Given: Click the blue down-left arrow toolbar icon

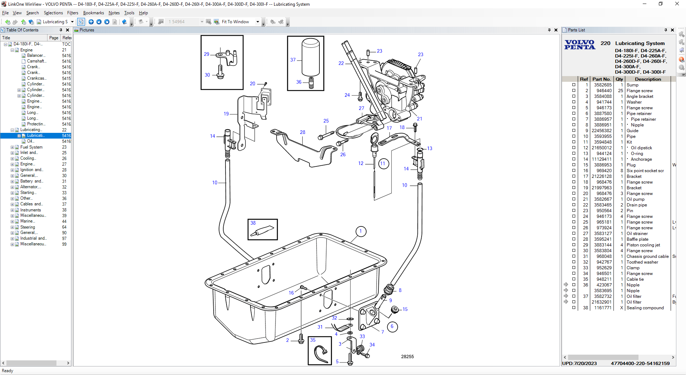Looking at the screenshot, I should [x=99, y=22].
